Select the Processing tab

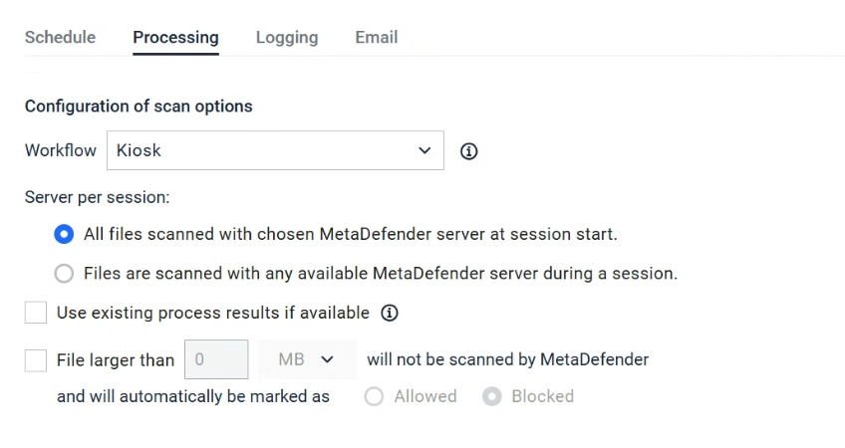(x=175, y=37)
